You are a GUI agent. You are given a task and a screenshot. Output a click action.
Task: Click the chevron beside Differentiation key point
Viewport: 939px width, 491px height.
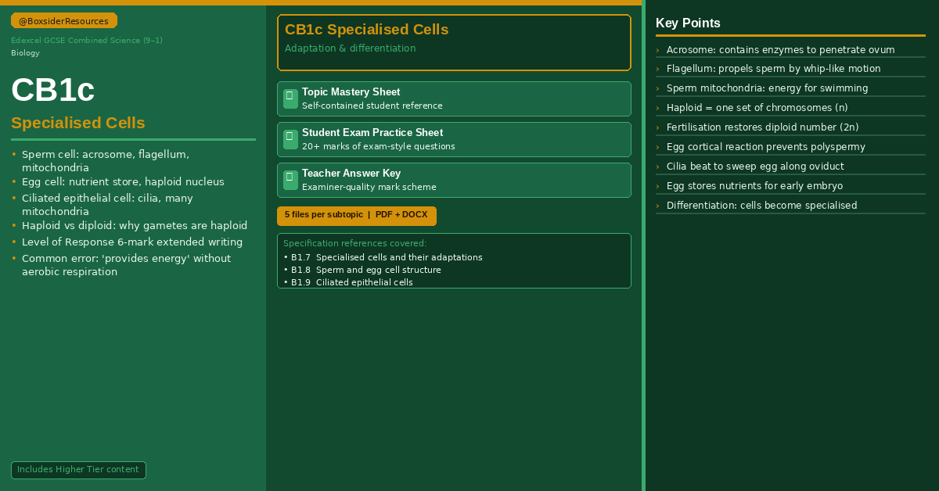[x=657, y=206]
